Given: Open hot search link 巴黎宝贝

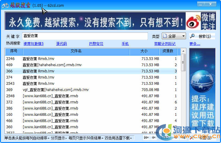Looking at the screenshot, I should tap(96, 44).
